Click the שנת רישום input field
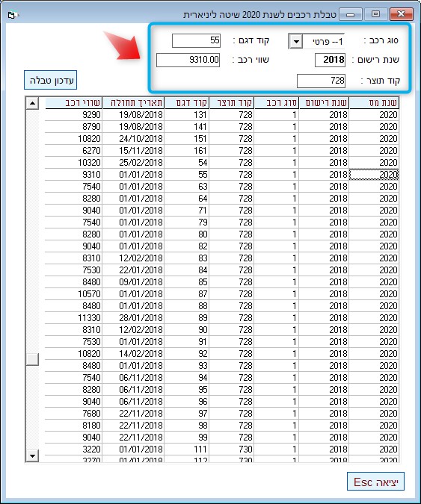The image size is (421, 504). 330,60
